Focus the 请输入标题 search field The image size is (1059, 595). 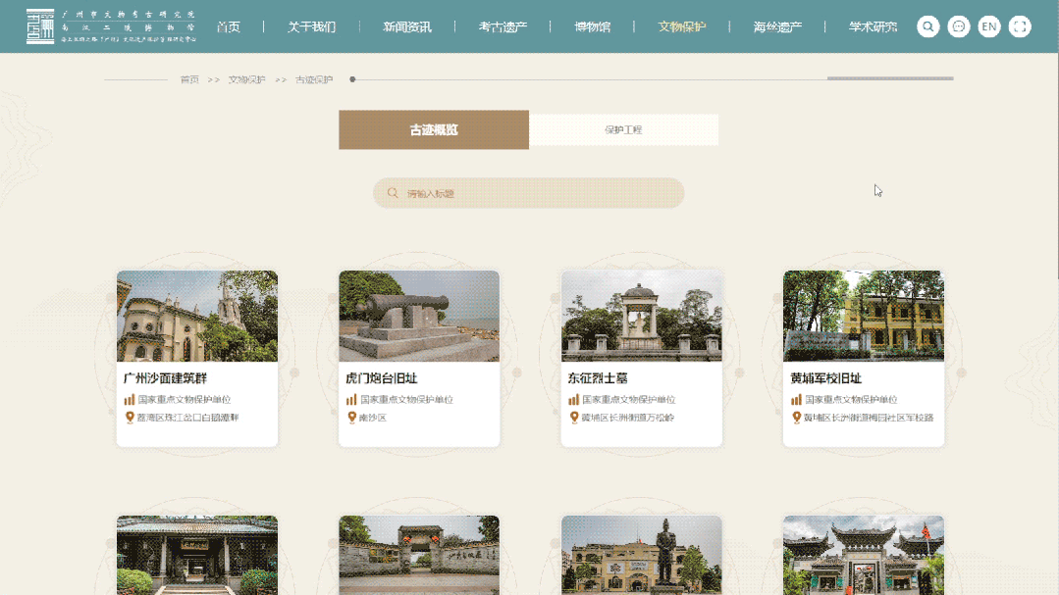pos(529,193)
